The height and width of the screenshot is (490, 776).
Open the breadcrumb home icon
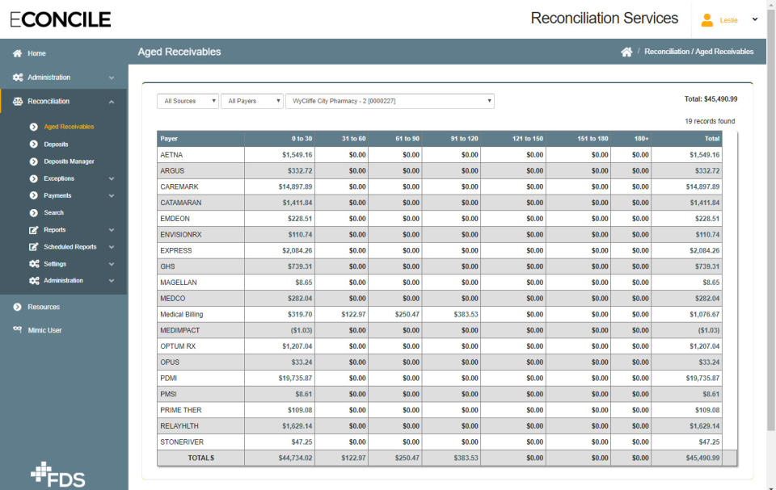pos(626,50)
